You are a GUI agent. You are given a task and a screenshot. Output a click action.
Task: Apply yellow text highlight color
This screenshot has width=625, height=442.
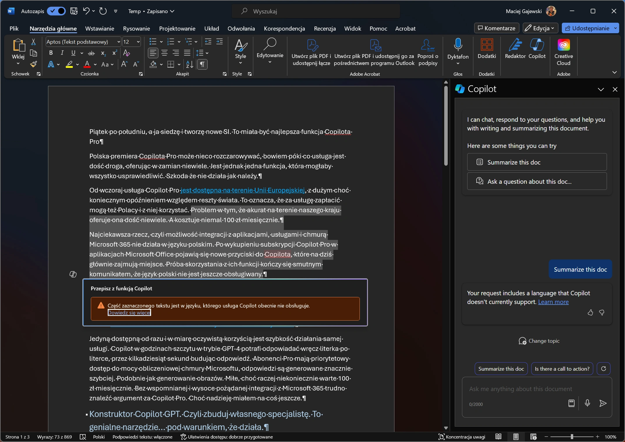[x=69, y=64]
